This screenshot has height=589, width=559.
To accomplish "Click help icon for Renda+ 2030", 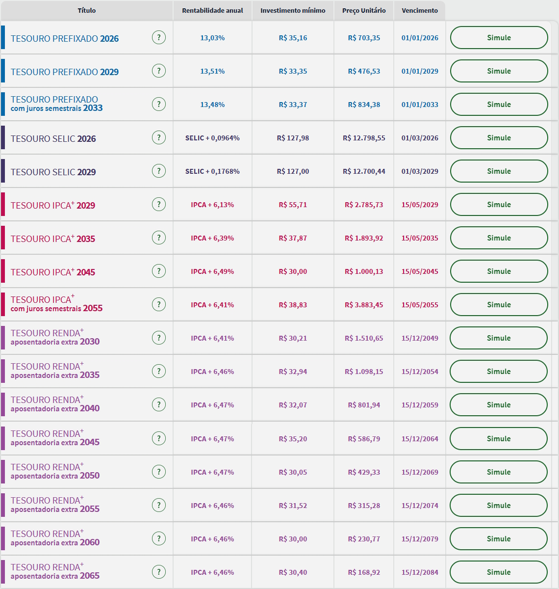I will (x=159, y=338).
